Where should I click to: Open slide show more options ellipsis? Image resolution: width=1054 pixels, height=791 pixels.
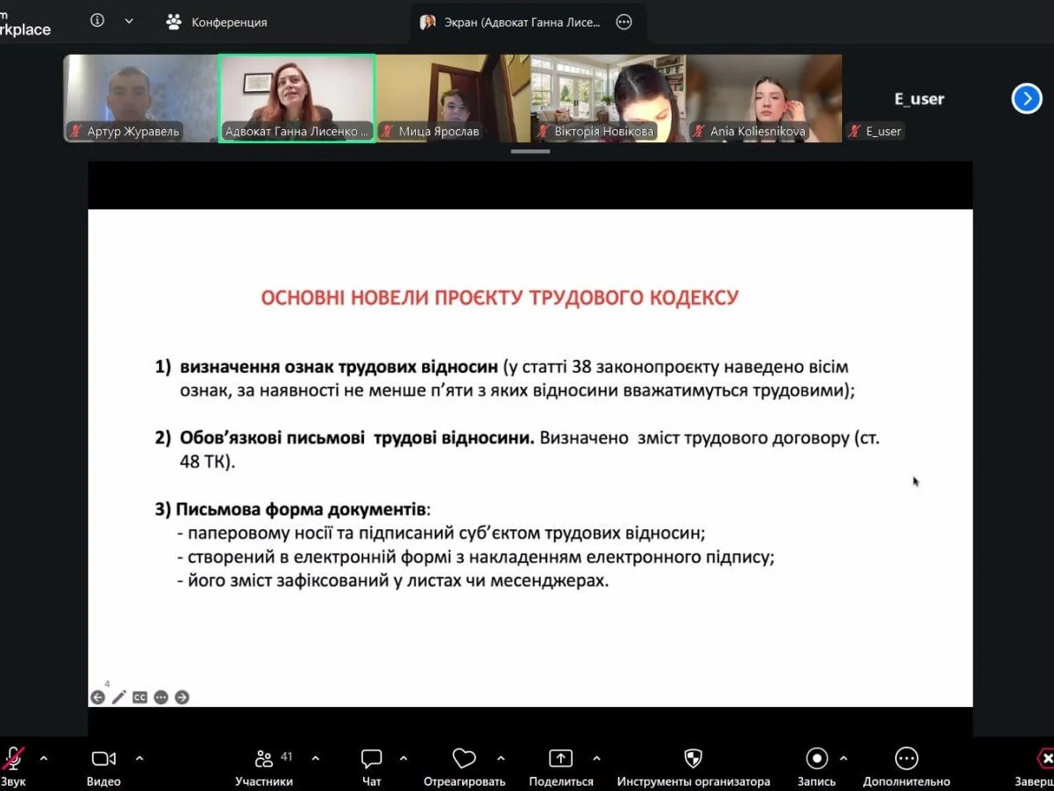161,697
